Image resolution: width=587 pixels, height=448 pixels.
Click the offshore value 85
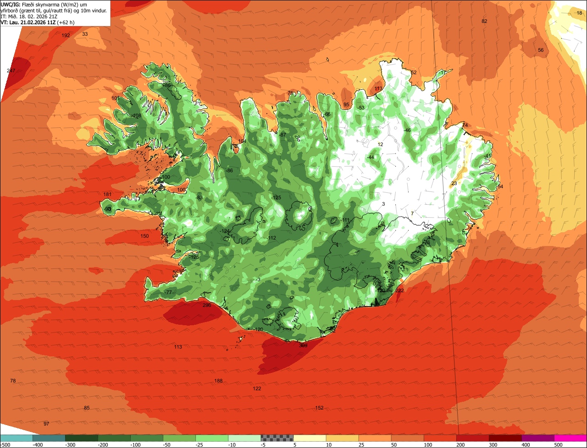87,408
